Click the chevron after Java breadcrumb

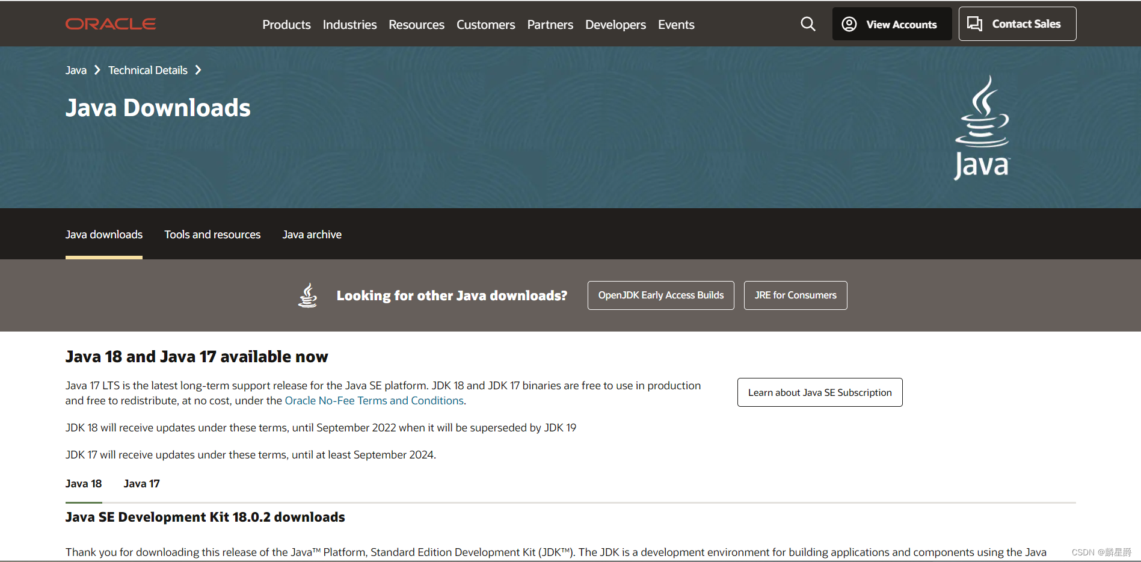pyautogui.click(x=97, y=70)
